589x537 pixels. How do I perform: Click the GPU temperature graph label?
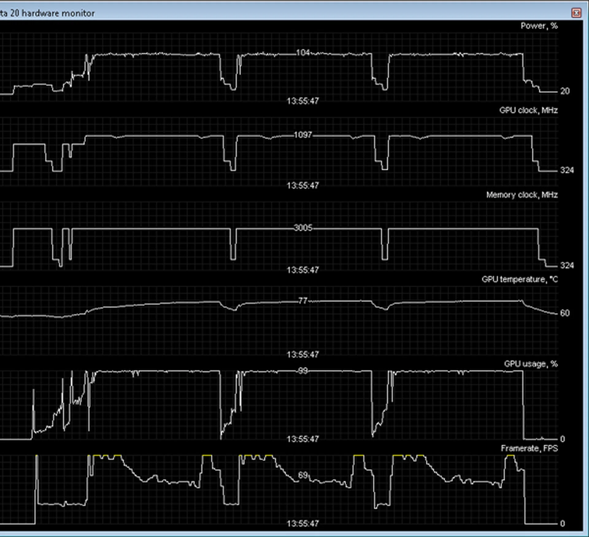click(520, 279)
